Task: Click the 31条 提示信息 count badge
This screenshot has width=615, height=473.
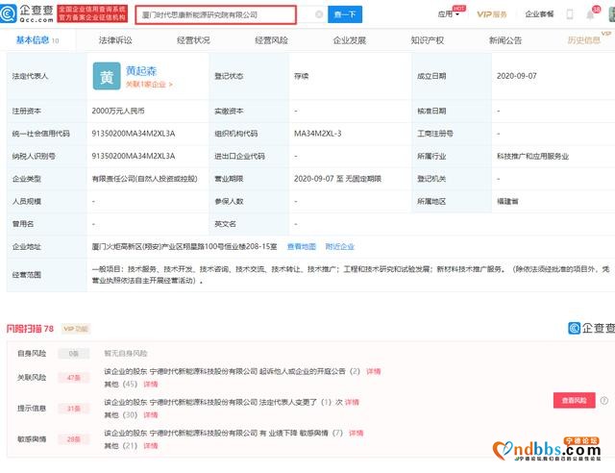Action: (x=74, y=409)
